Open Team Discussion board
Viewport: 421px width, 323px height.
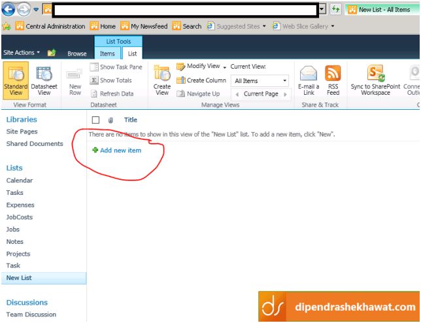31,314
